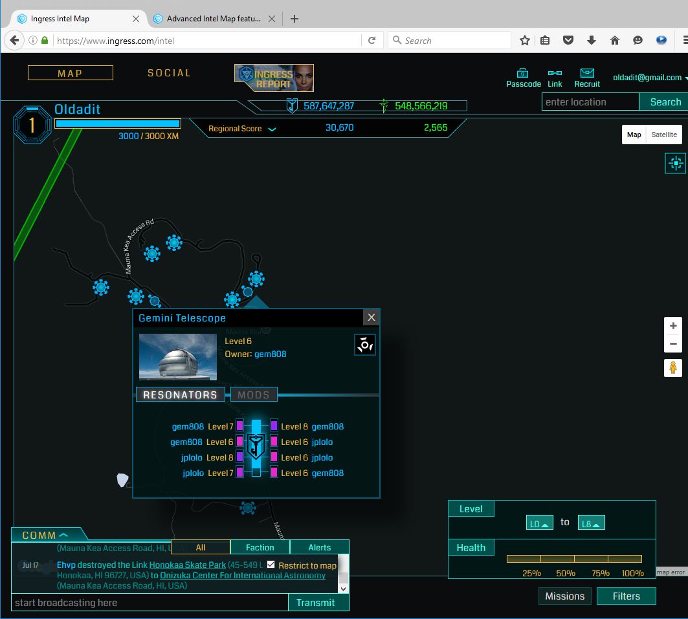The height and width of the screenshot is (619, 688).
Task: Click the Passcode icon
Action: (x=522, y=73)
